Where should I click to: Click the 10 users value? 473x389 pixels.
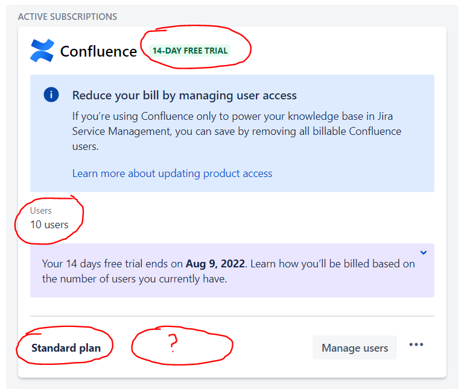pyautogui.click(x=49, y=225)
